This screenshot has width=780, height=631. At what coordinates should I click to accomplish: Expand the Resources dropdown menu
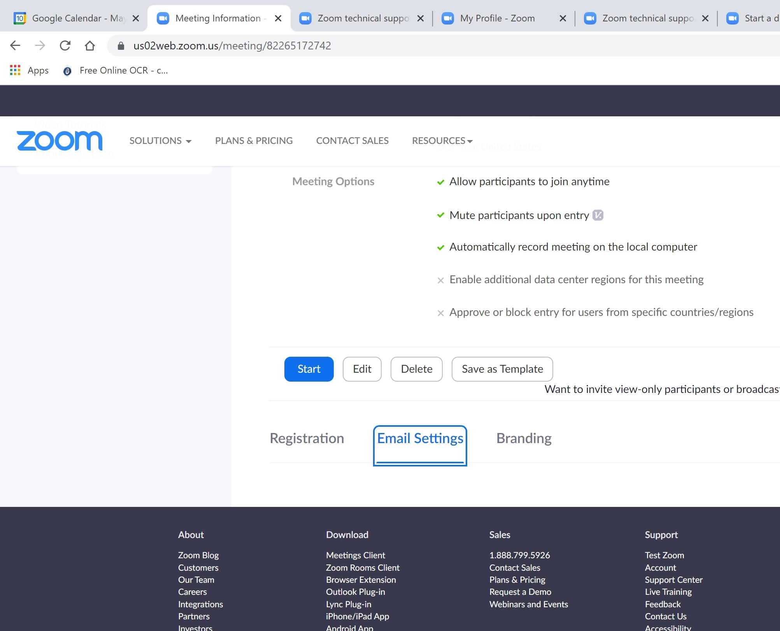pyautogui.click(x=442, y=141)
